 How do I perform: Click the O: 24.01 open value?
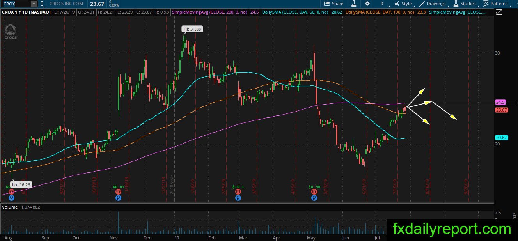[x=85, y=12]
